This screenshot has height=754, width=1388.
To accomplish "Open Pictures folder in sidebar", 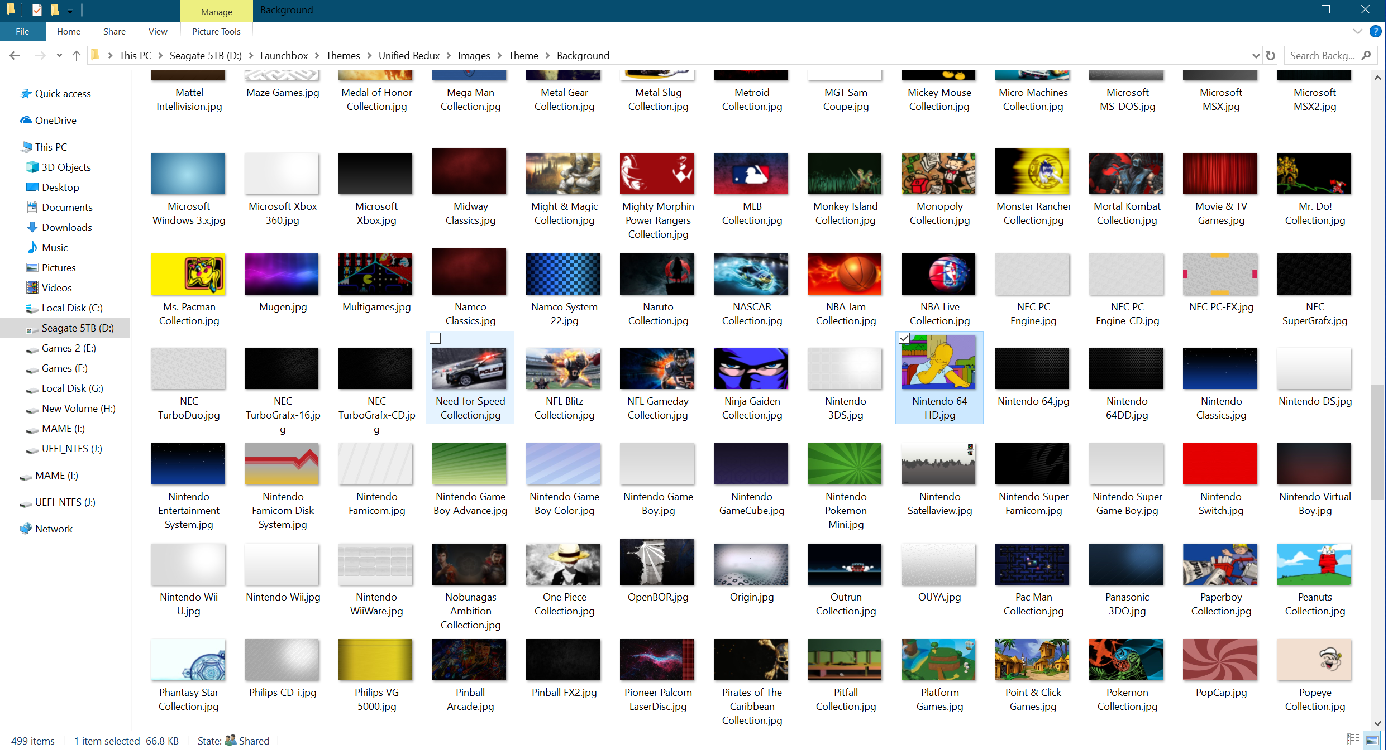I will pyautogui.click(x=59, y=267).
